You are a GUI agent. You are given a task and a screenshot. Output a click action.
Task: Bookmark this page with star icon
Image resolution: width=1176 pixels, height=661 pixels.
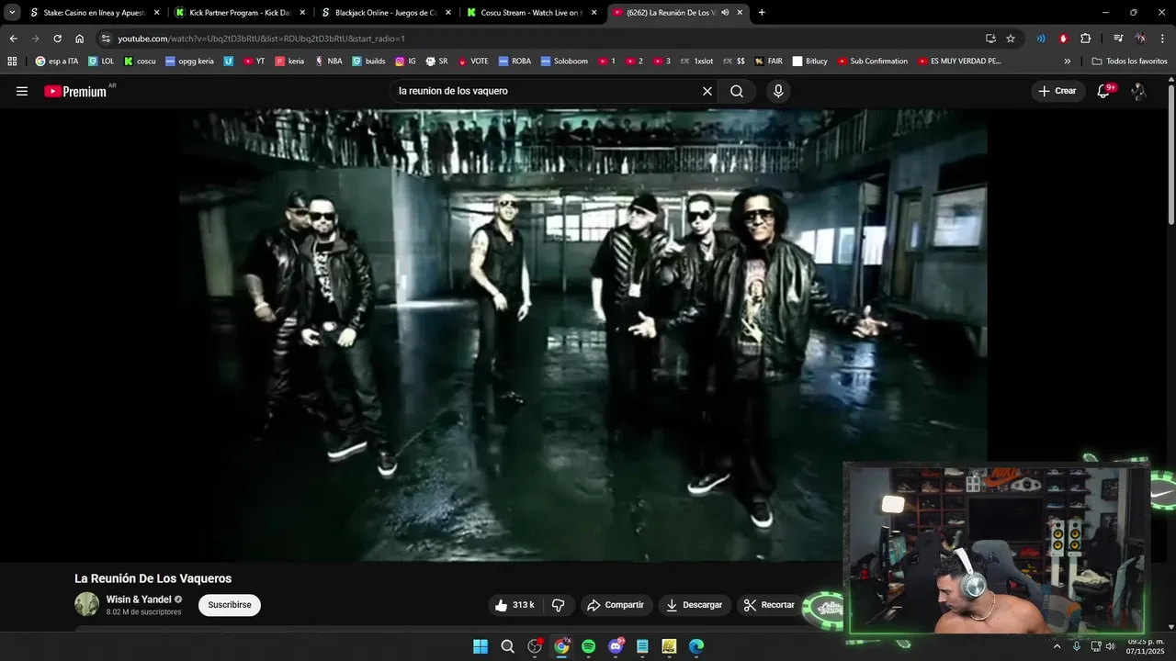point(1011,39)
